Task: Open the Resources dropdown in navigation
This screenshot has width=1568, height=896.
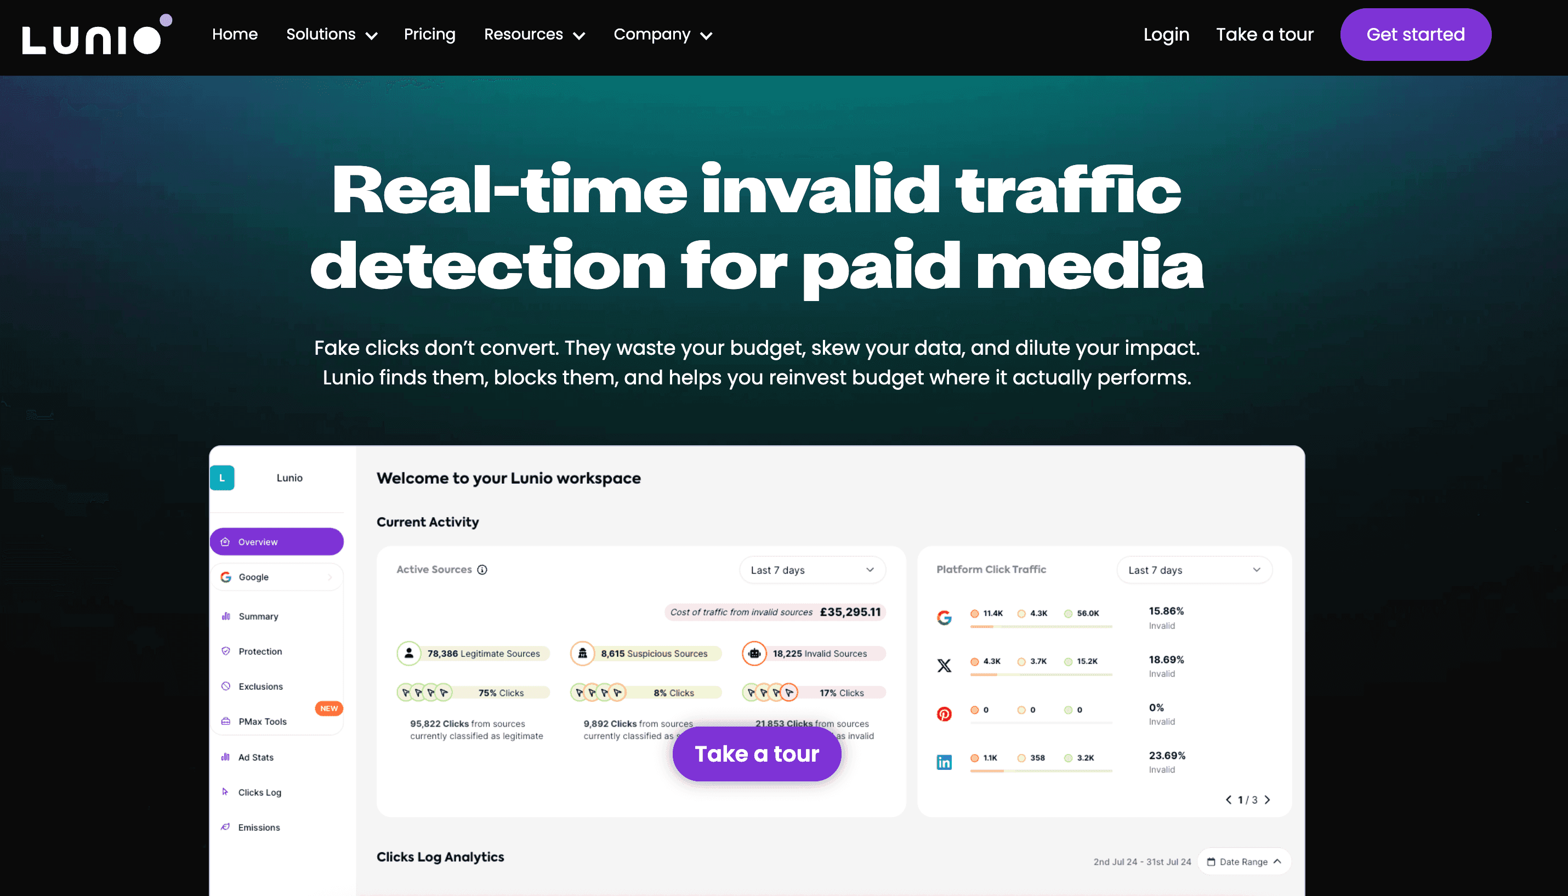Action: (534, 35)
